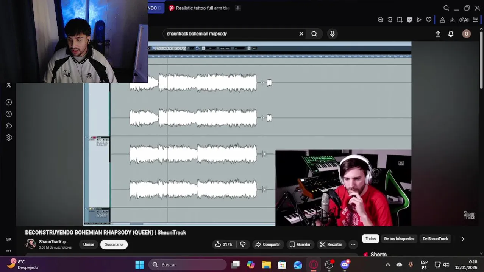The height and width of the screenshot is (272, 484).
Task: Open GX corner icon in sidebar
Action: [9, 239]
